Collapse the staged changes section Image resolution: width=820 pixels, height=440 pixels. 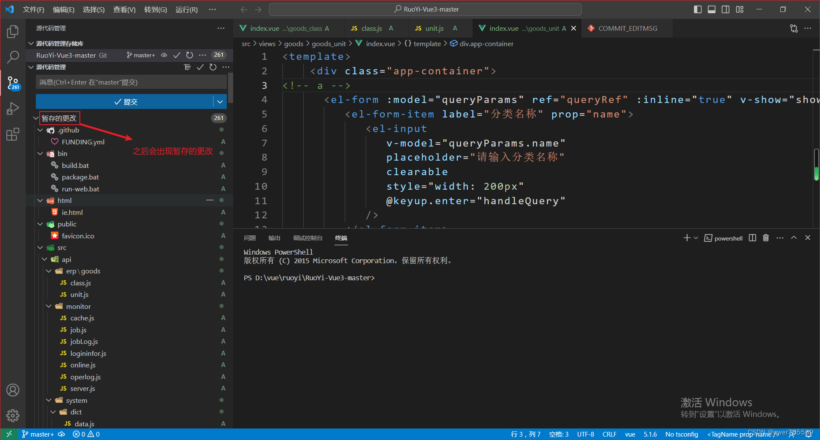tap(36, 118)
